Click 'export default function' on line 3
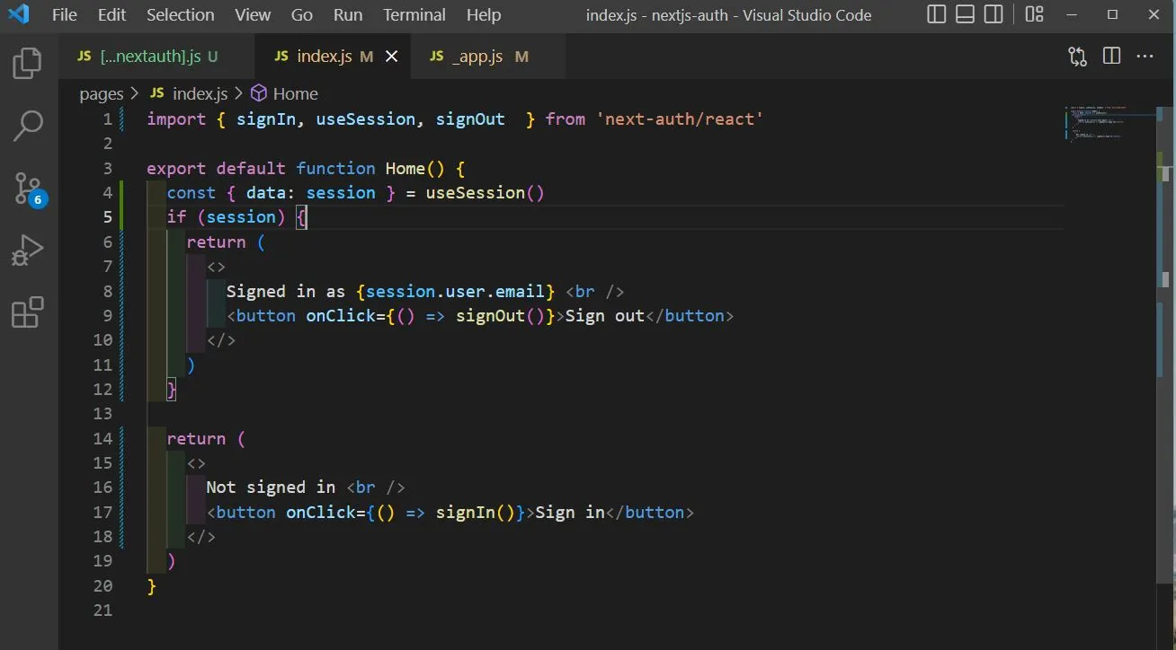This screenshot has height=650, width=1176. click(261, 169)
